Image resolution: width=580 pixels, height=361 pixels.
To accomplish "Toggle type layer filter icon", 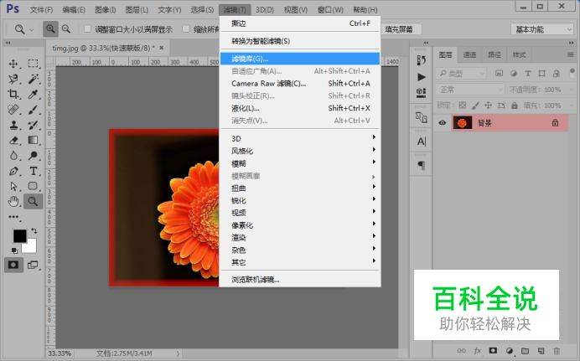I will point(527,74).
